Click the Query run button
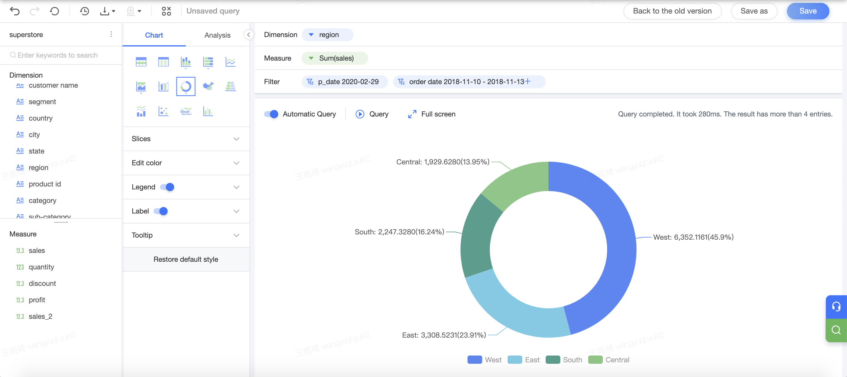Image resolution: width=847 pixels, height=377 pixels. pos(372,114)
